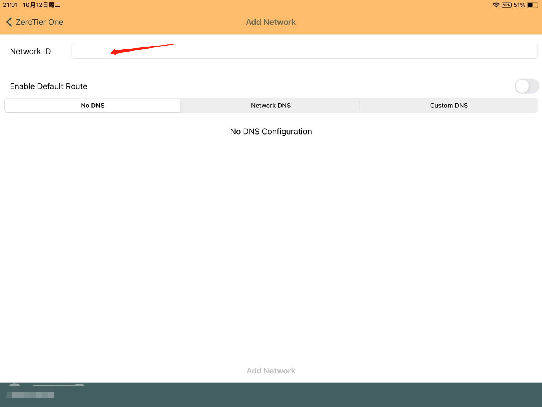Tap the Network ID label text
Image resolution: width=542 pixels, height=407 pixels.
coord(30,51)
